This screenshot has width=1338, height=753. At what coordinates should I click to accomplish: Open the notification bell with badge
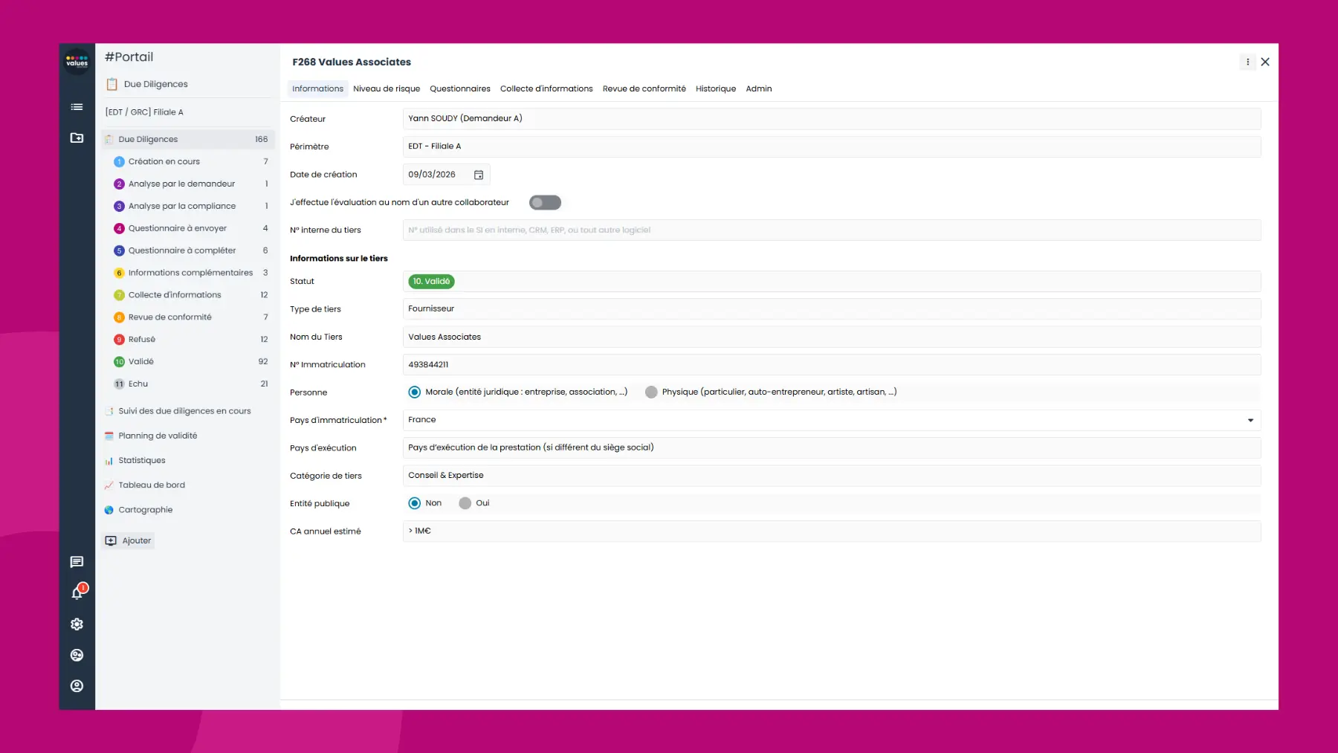click(x=77, y=593)
